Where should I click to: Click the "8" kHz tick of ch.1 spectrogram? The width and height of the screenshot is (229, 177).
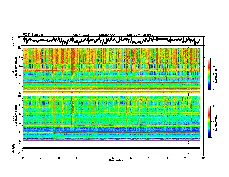click(20, 57)
